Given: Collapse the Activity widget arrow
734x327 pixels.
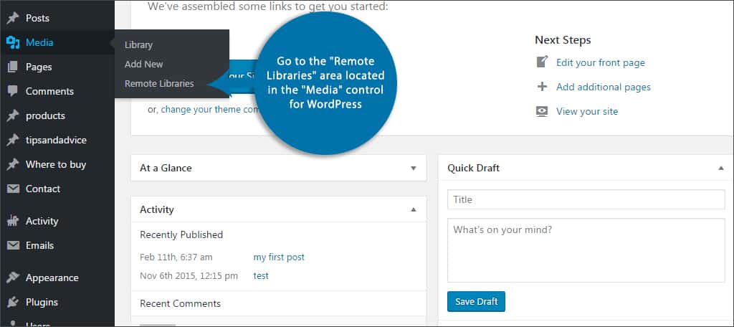Looking at the screenshot, I should pyautogui.click(x=413, y=209).
